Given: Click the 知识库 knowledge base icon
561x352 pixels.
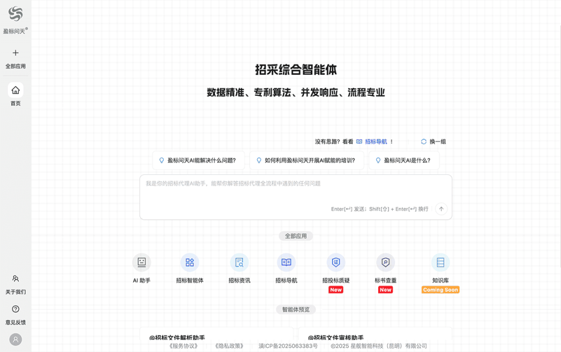Looking at the screenshot, I should point(439,263).
